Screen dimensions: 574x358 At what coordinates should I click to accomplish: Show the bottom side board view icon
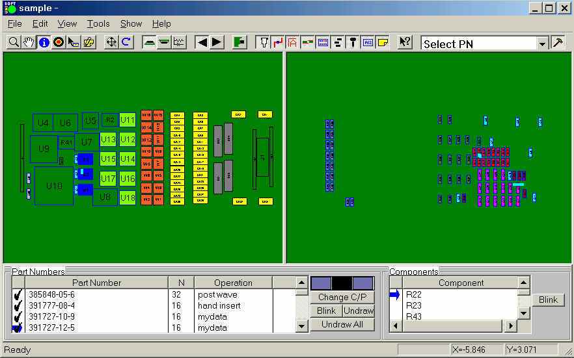pos(164,42)
